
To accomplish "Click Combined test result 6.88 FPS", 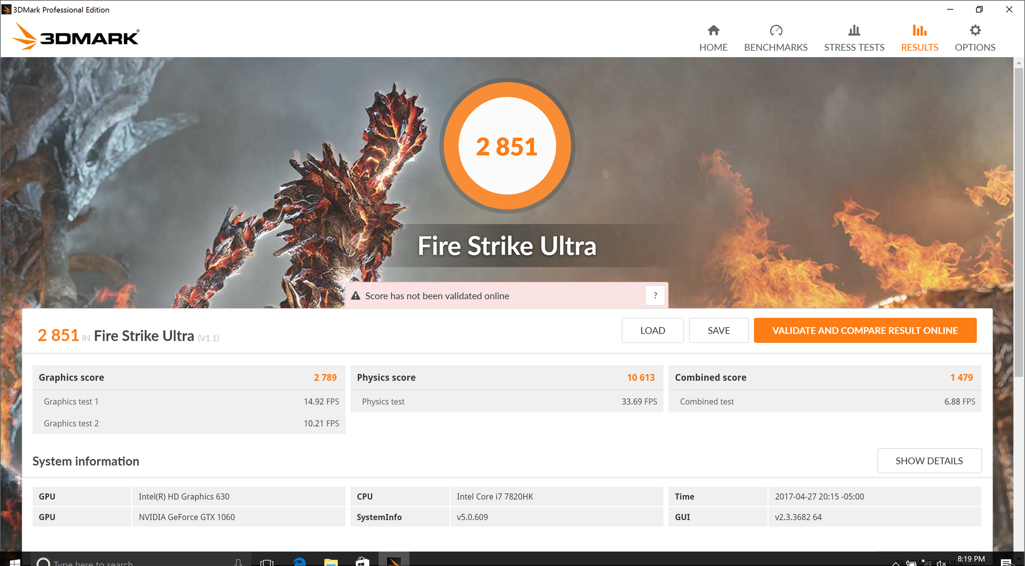I will [x=959, y=402].
